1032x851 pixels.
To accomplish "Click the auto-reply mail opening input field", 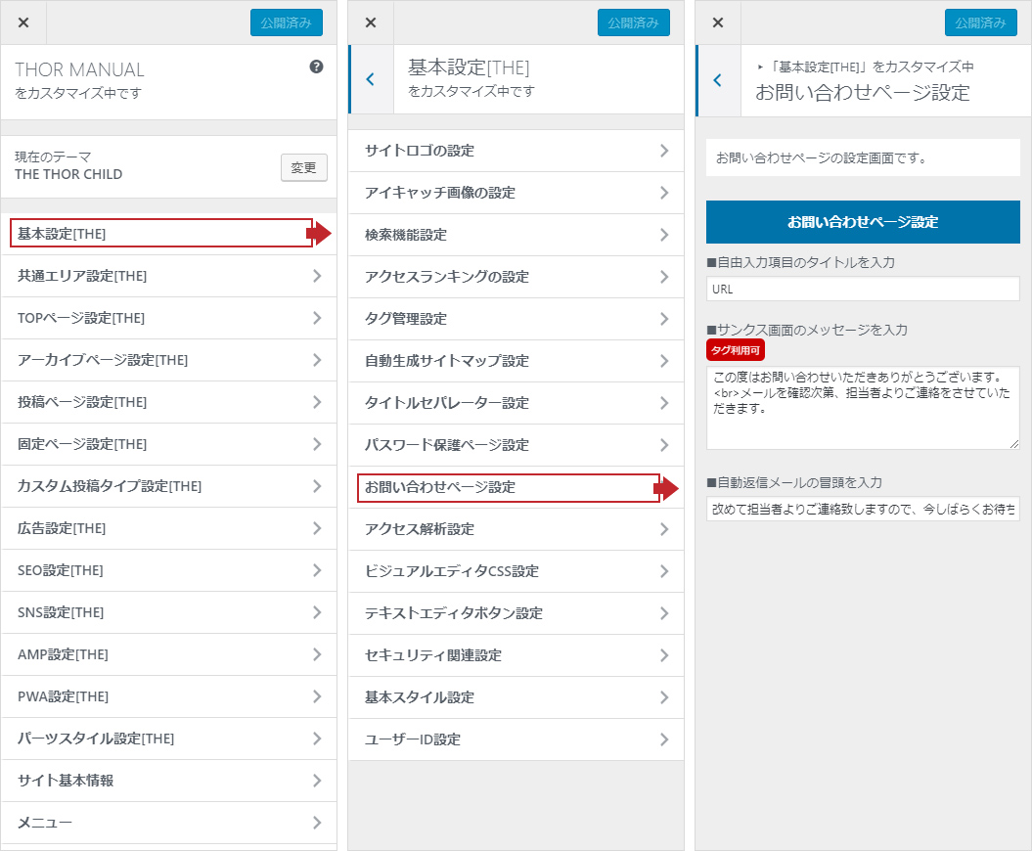I will click(x=862, y=509).
